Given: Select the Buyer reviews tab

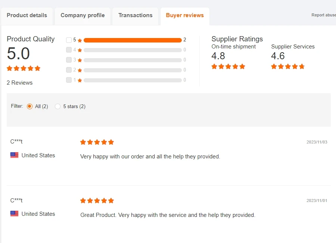Looking at the screenshot, I should coord(185,15).
